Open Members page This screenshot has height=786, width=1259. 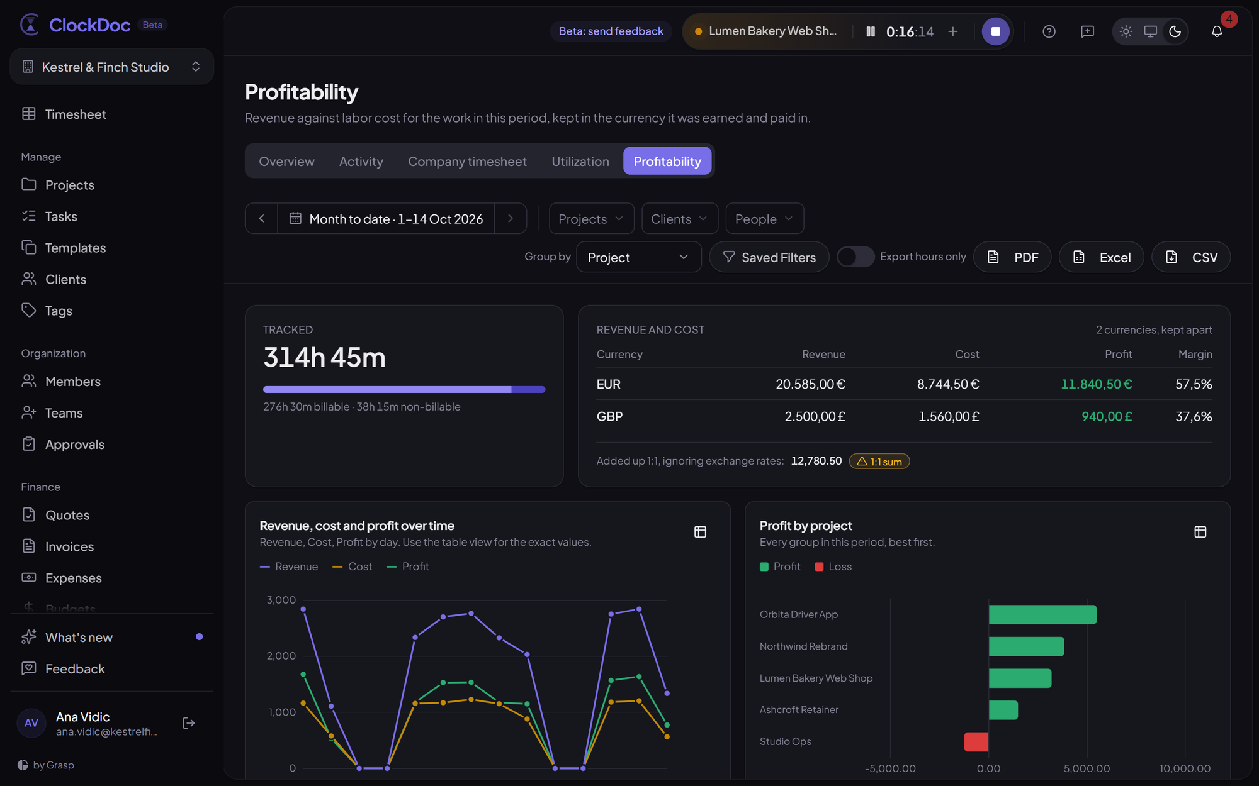pos(112,382)
